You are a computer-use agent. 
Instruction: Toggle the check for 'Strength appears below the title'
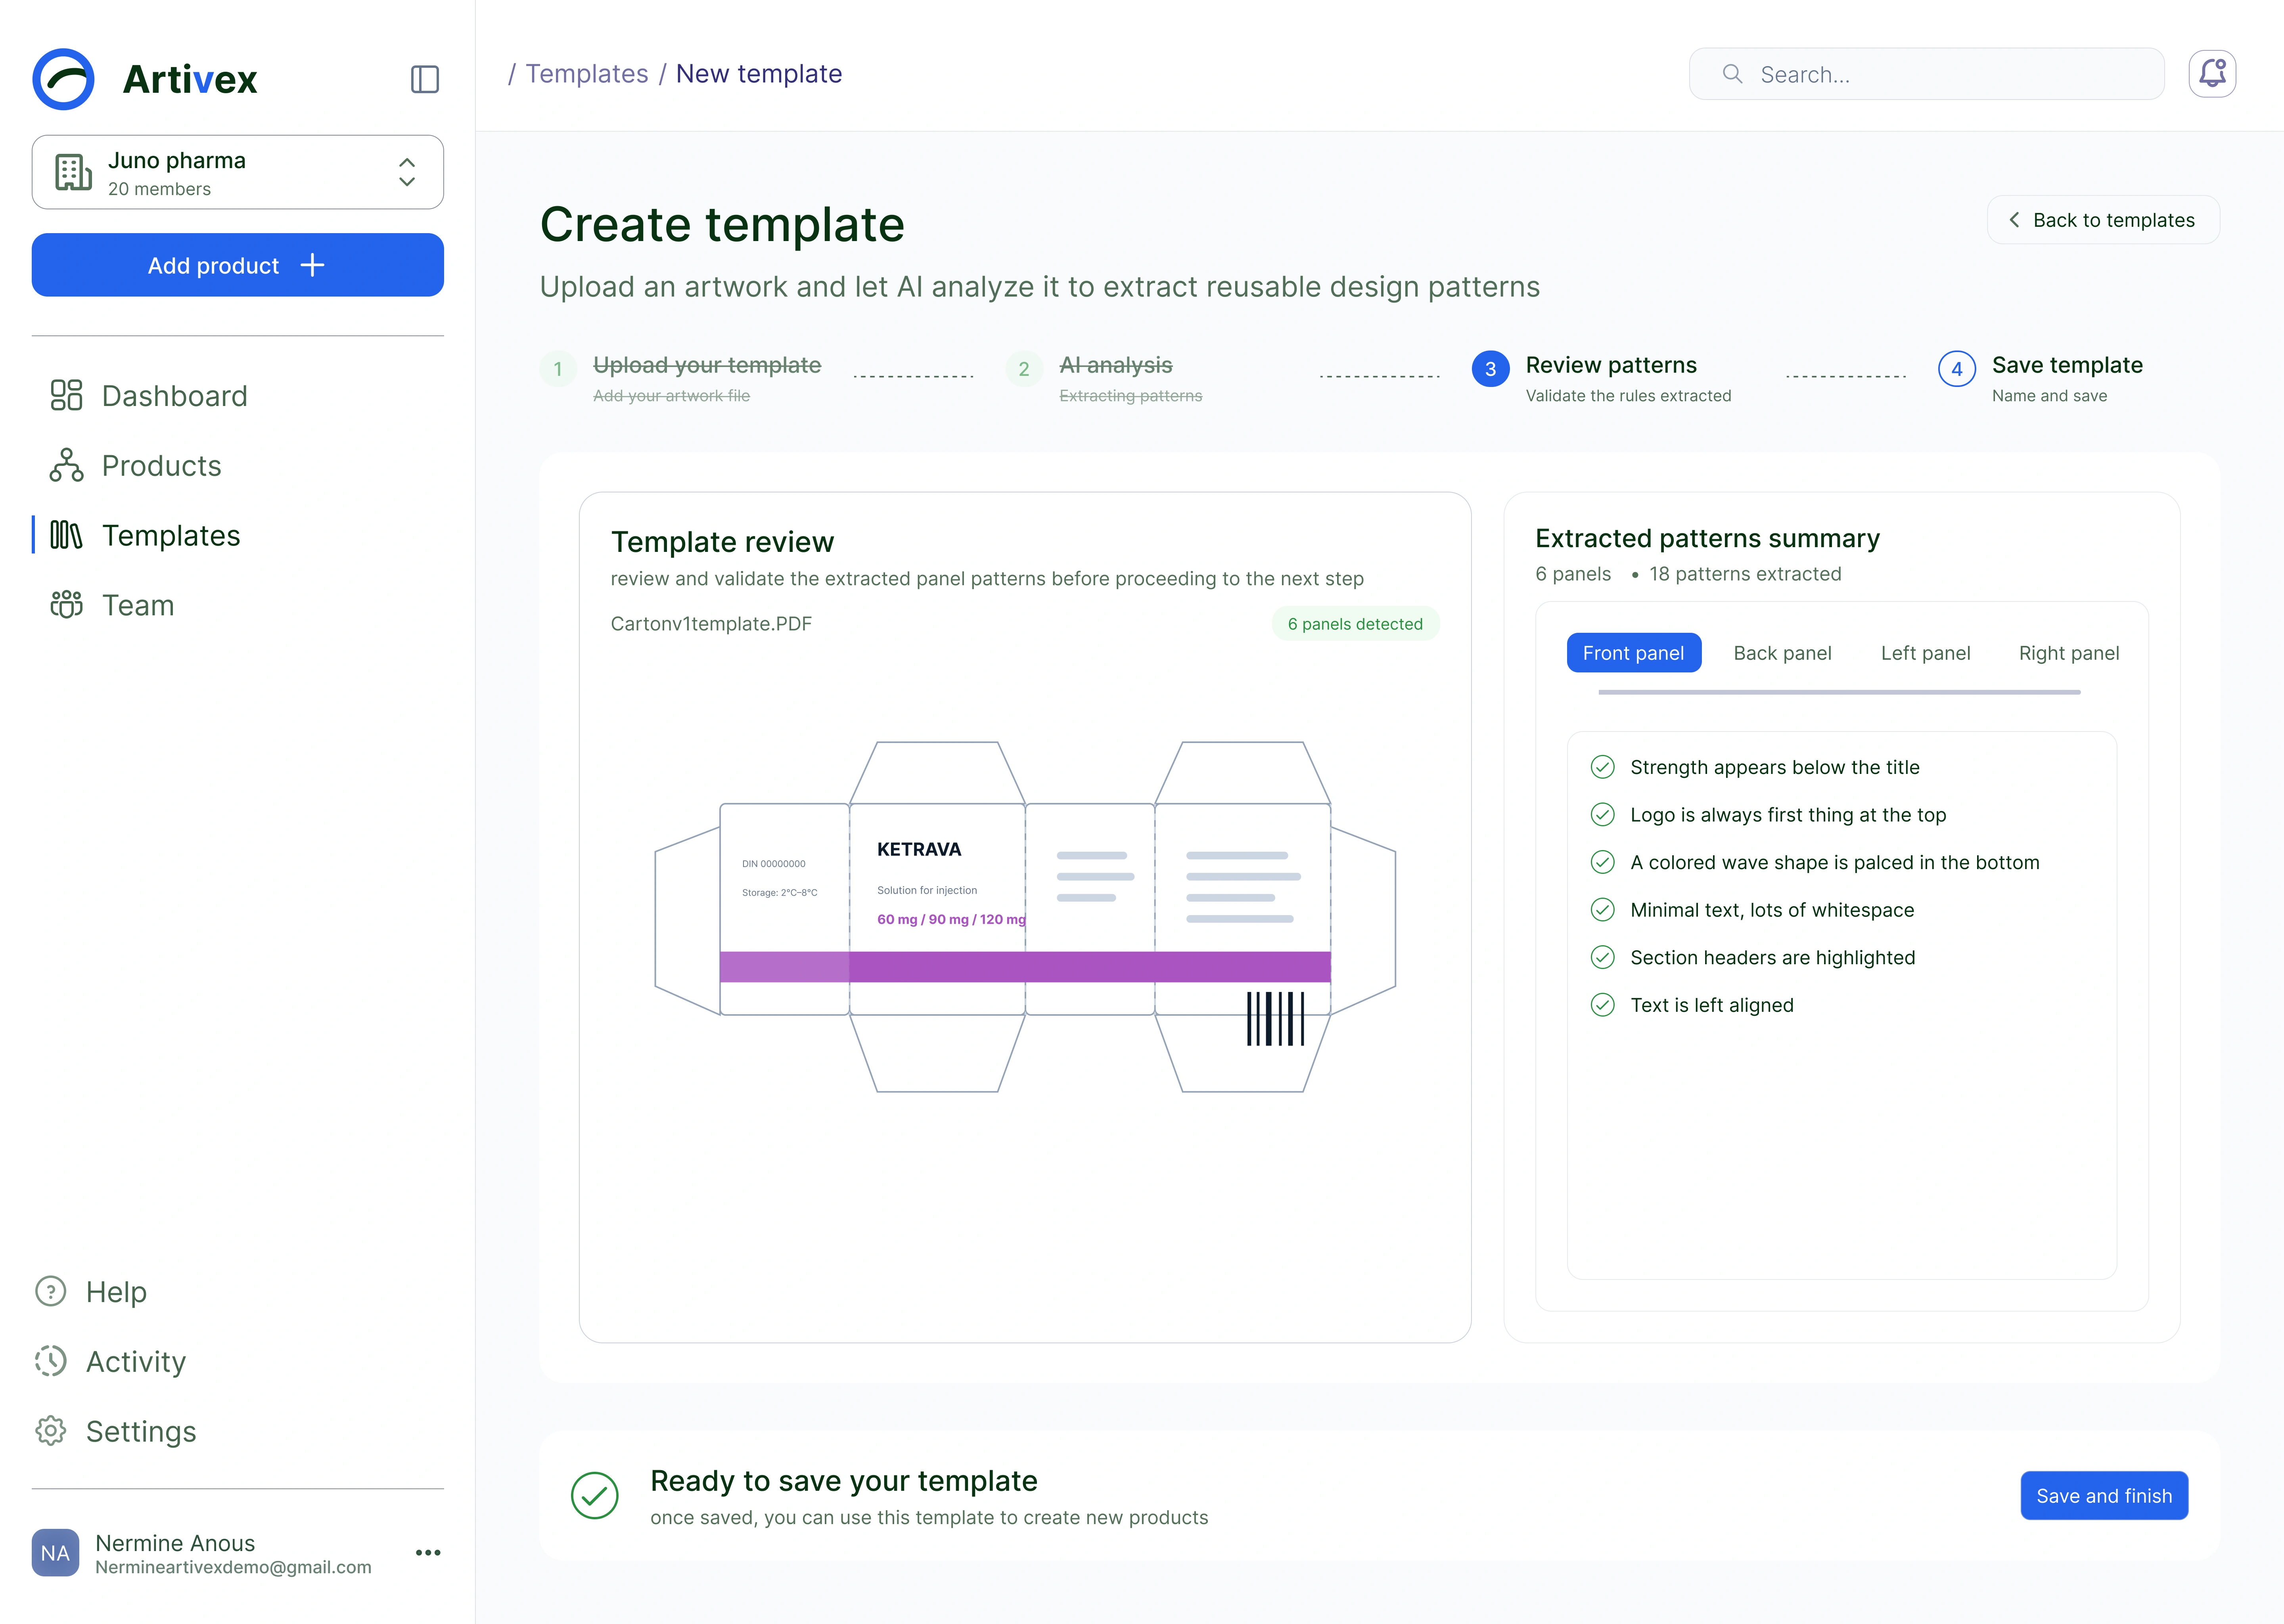[x=1602, y=767]
